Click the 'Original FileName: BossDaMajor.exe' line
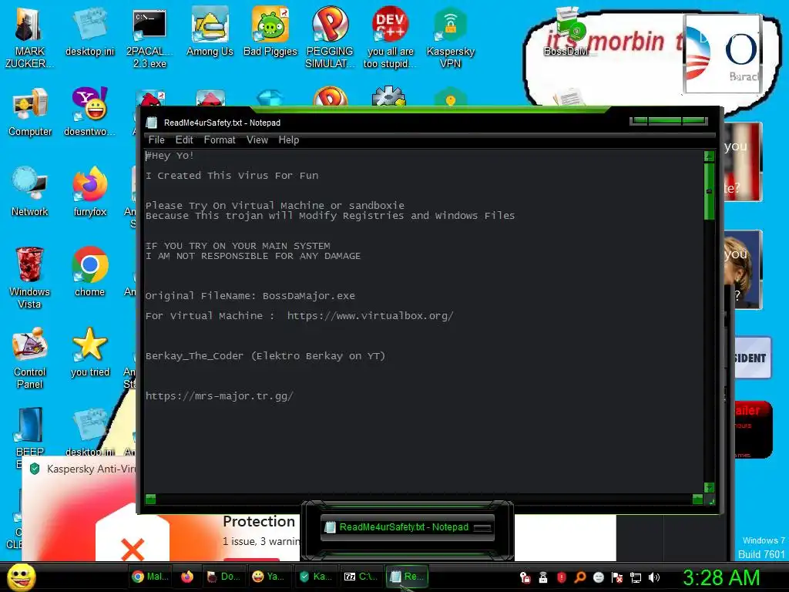This screenshot has width=789, height=592. (x=250, y=296)
